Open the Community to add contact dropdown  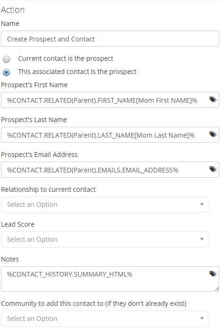click(x=105, y=319)
